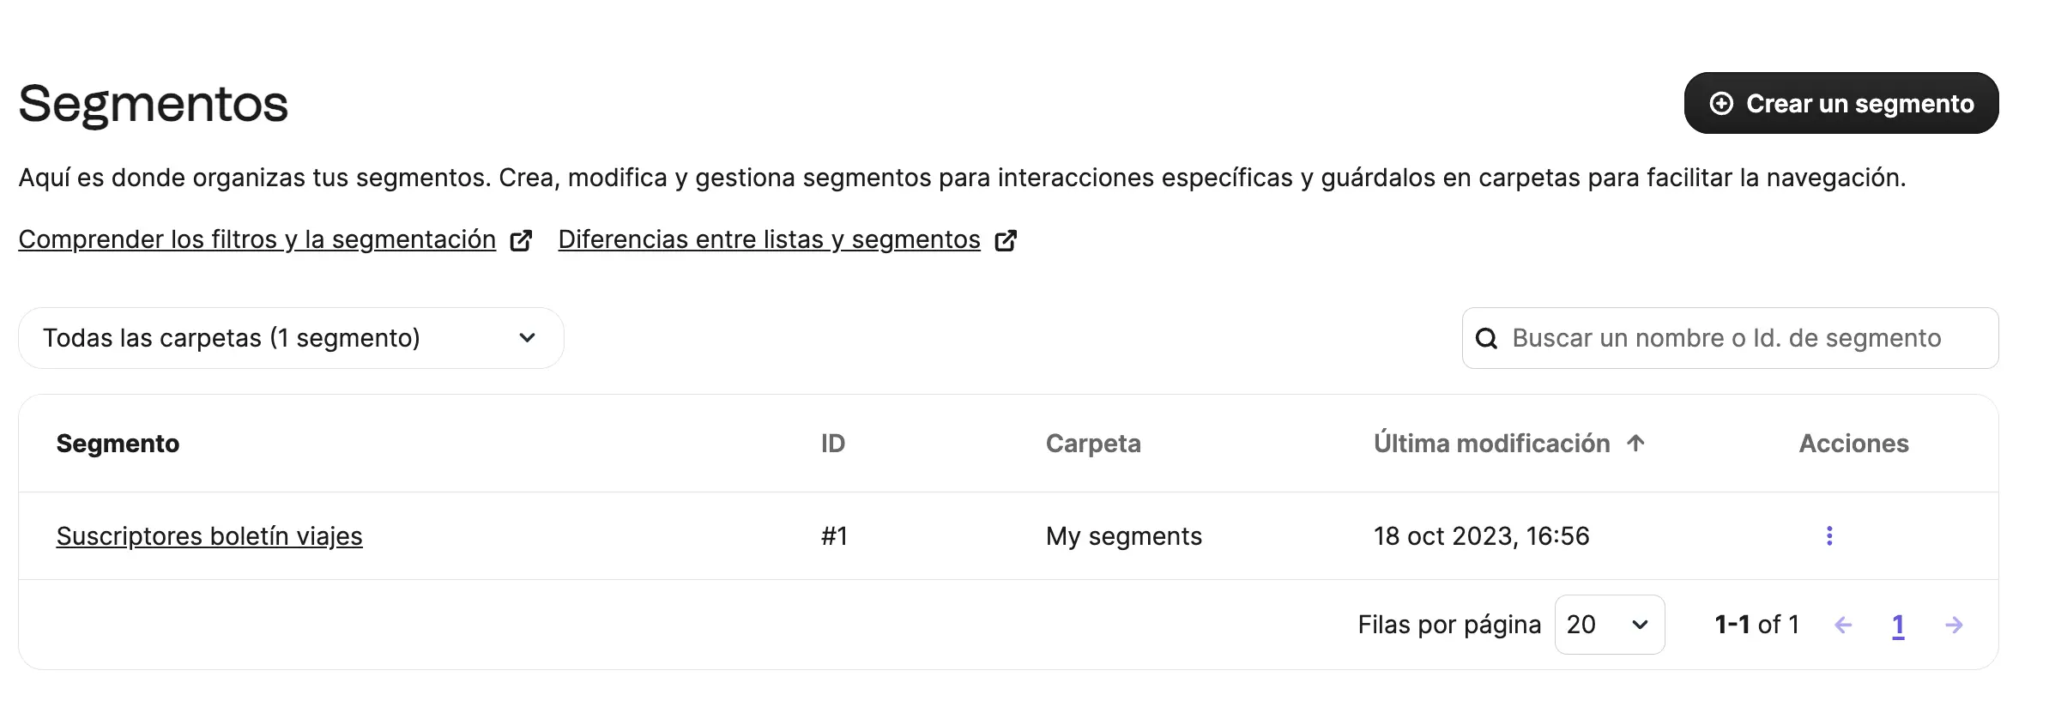
Task: Open three-dot actions menu for Suscriptores boletín viajes
Action: coord(1829,536)
